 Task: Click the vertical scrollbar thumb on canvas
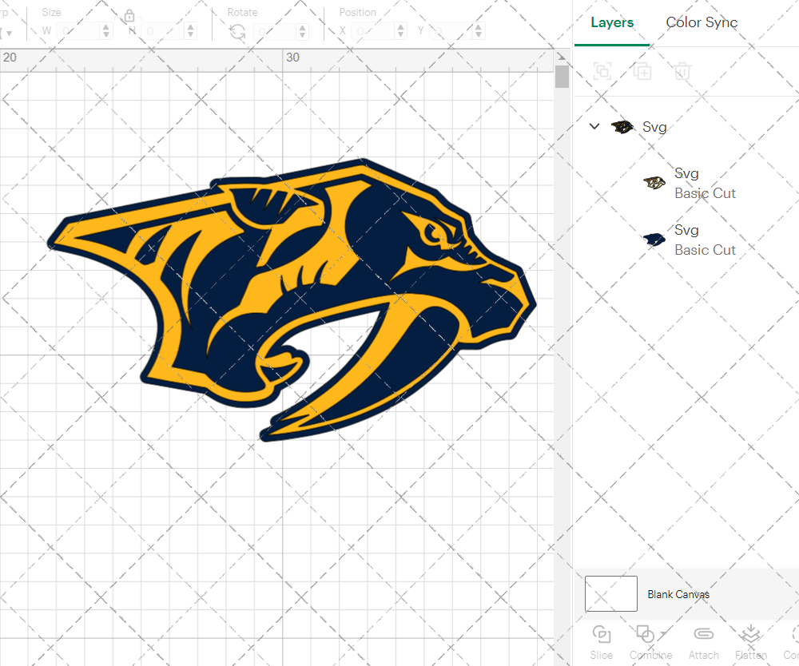point(562,77)
